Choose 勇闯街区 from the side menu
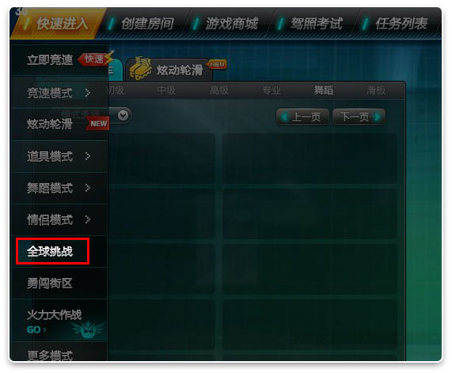 (50, 283)
